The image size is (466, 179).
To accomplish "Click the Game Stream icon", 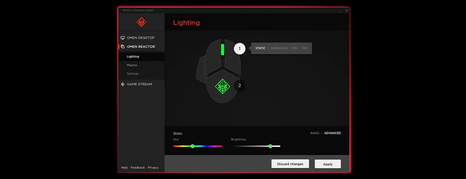I will [123, 84].
